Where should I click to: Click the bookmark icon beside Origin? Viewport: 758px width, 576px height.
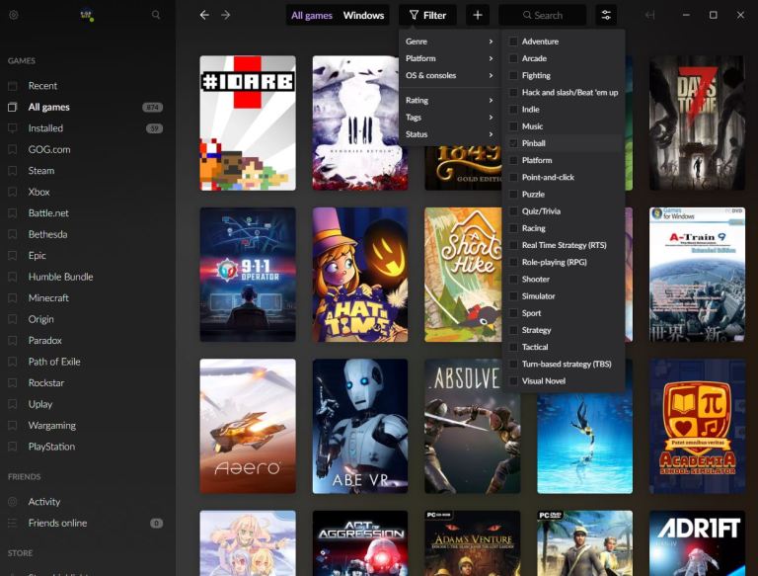13,319
